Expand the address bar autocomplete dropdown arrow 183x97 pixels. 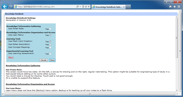(80, 7)
